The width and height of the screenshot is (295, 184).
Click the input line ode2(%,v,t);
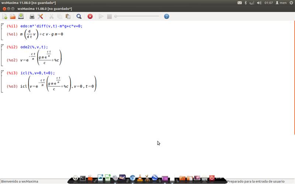click(x=34, y=47)
